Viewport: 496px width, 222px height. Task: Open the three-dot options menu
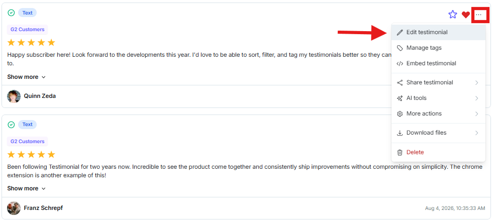pyautogui.click(x=478, y=15)
